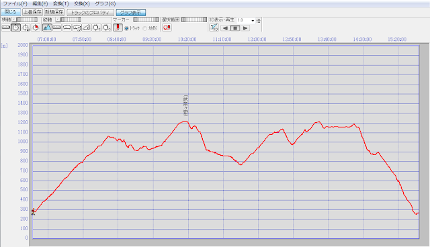The width and height of the screenshot is (430, 247).
Task: Click the 新規保存 button
Action: coord(54,12)
